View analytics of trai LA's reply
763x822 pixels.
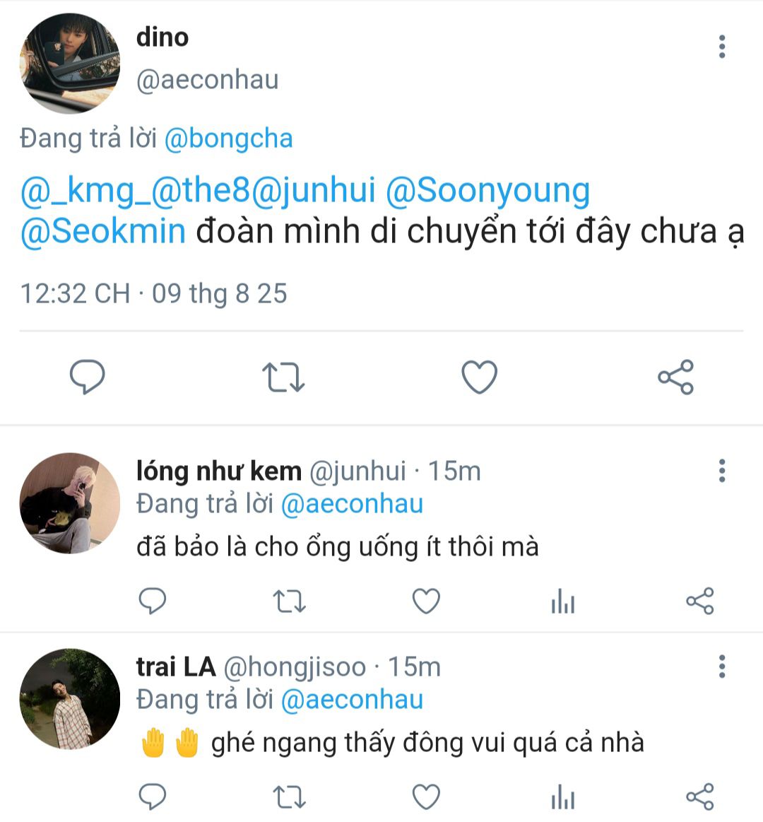click(562, 798)
